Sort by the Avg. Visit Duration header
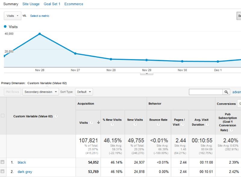This screenshot has width=241, height=177. 200,122
